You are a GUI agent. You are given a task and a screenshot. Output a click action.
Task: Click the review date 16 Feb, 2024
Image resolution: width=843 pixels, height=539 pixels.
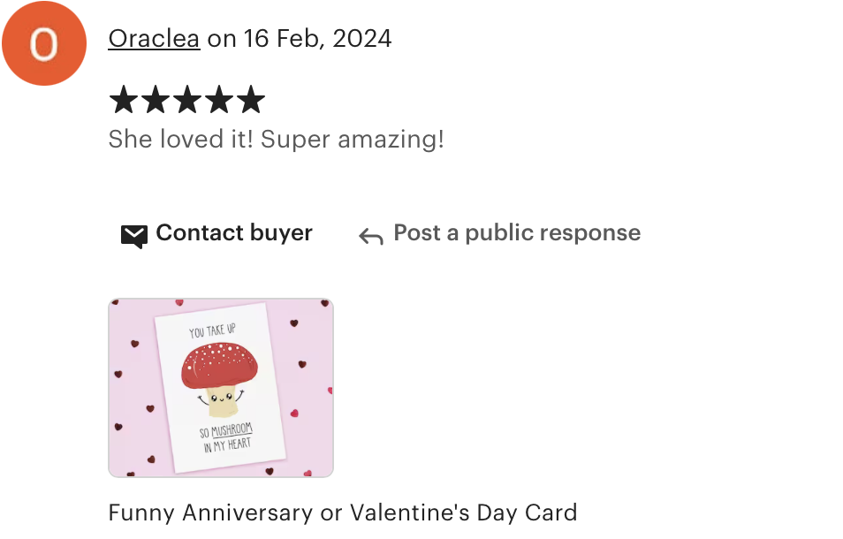point(318,39)
